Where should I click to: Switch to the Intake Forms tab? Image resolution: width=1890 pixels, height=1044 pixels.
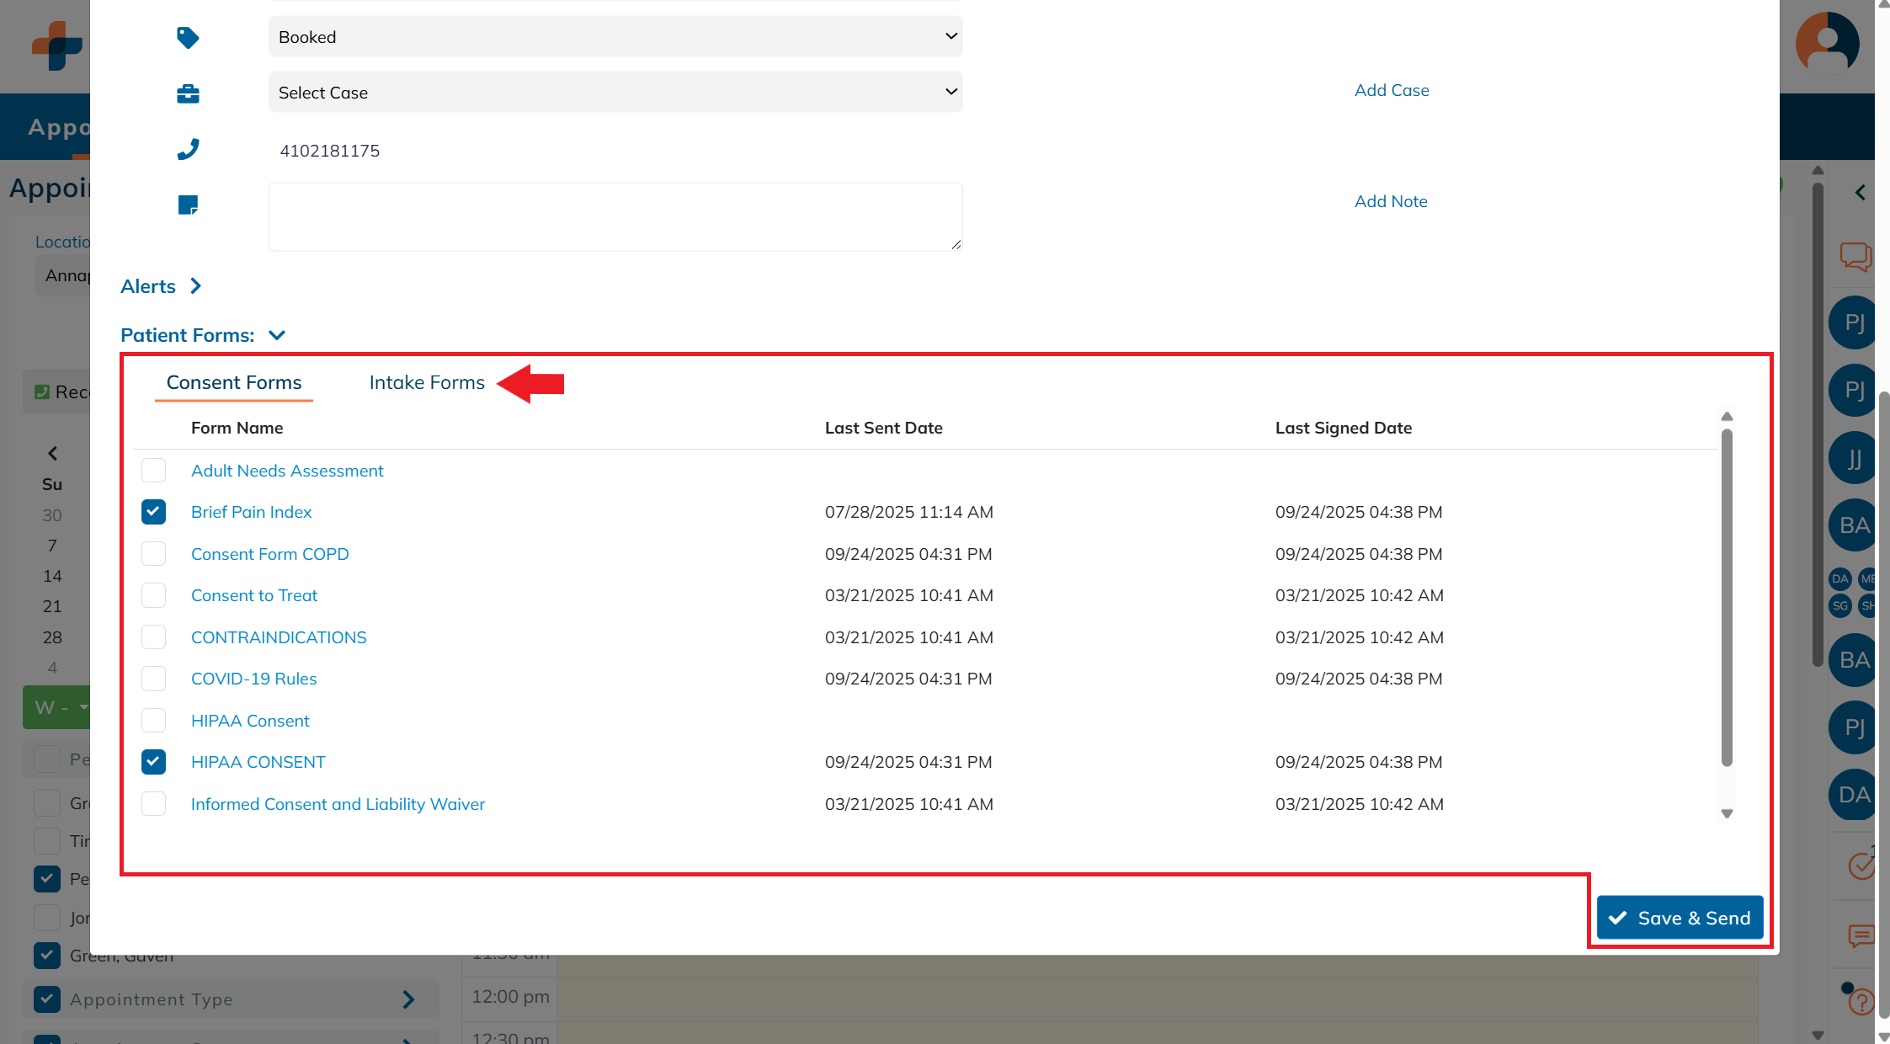[x=426, y=382]
